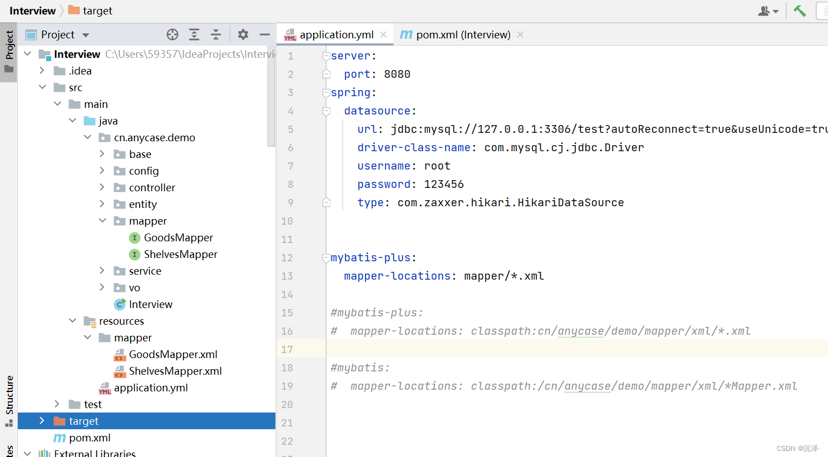Collapse the java mapper package
The image size is (828, 457).
click(x=102, y=221)
